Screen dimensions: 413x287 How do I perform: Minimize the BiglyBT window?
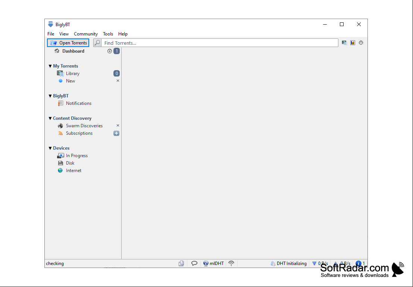[x=325, y=24]
